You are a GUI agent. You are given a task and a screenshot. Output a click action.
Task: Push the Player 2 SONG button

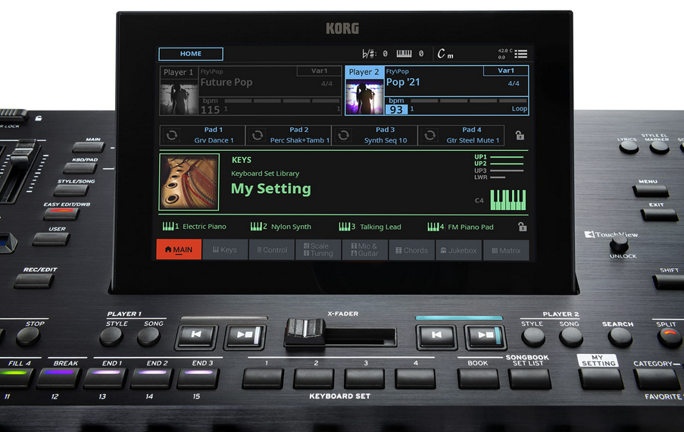click(x=571, y=337)
